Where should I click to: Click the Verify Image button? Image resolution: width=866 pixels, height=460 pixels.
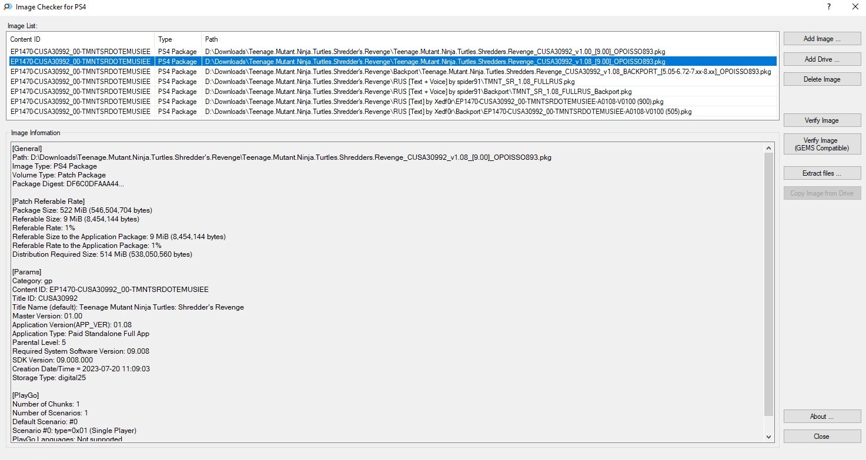click(822, 120)
